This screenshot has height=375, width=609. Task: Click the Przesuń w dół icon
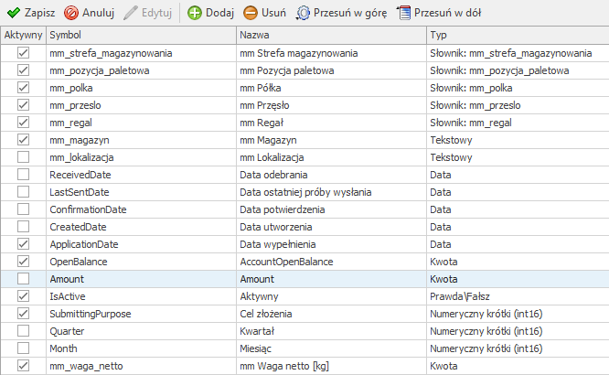click(404, 13)
